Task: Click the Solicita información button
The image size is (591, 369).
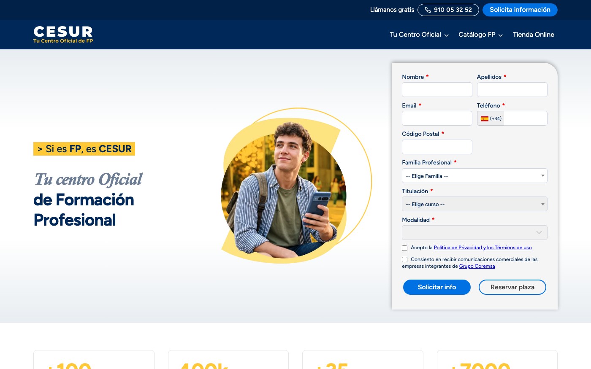Action: coord(520,10)
